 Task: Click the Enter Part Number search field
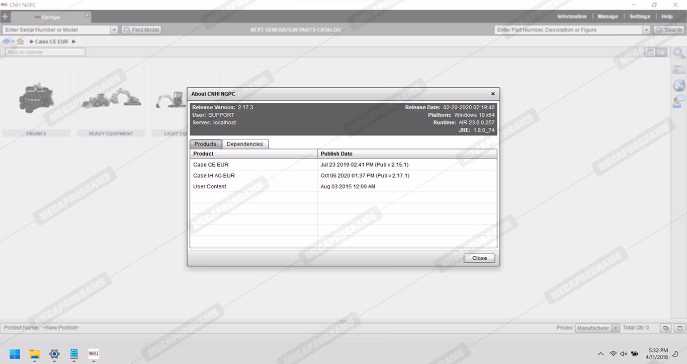pos(568,30)
